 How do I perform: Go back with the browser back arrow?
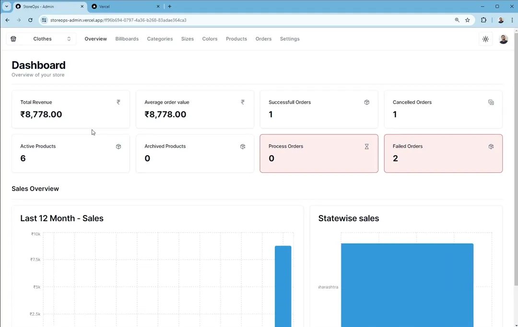(x=7, y=20)
